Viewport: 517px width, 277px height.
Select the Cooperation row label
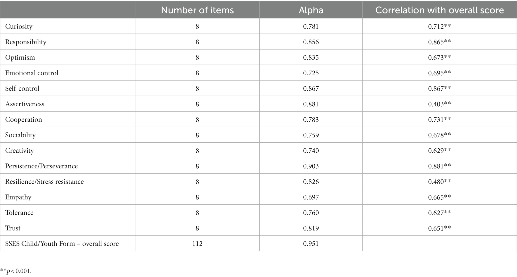[x=24, y=120]
